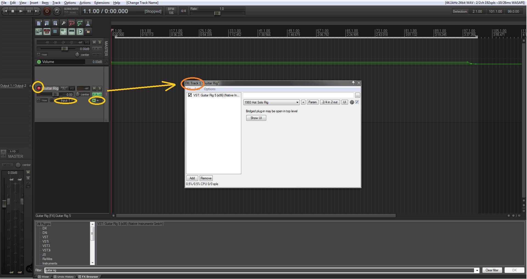The height and width of the screenshot is (279, 527).
Task: Solo the Guitar Rig track
Action: (x=100, y=88)
